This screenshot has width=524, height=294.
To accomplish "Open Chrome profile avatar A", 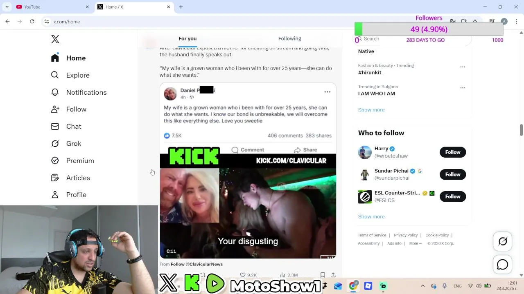I will 504,22.
